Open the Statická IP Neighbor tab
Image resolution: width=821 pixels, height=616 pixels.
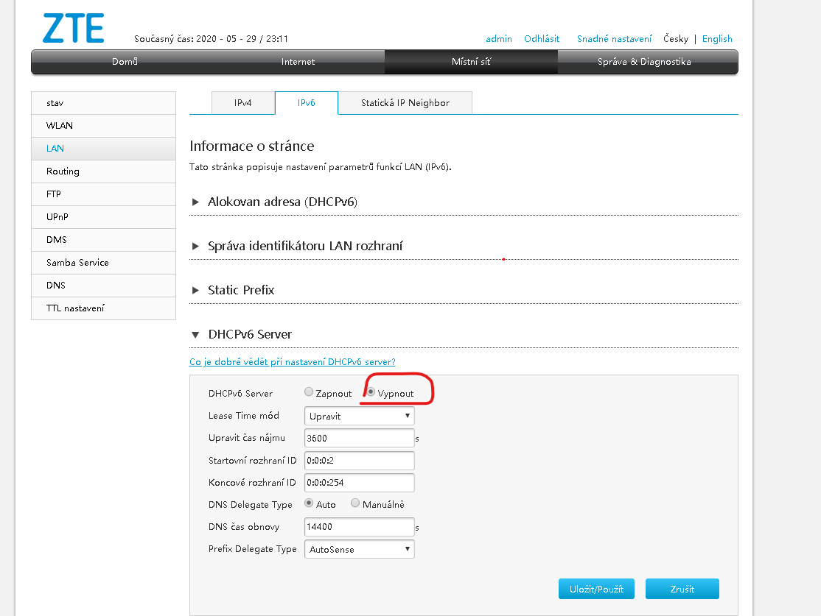(x=405, y=103)
